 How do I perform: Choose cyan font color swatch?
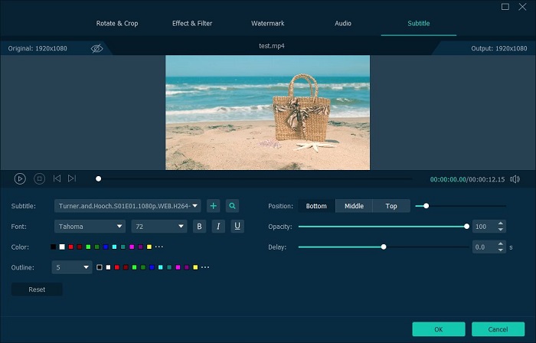point(114,247)
